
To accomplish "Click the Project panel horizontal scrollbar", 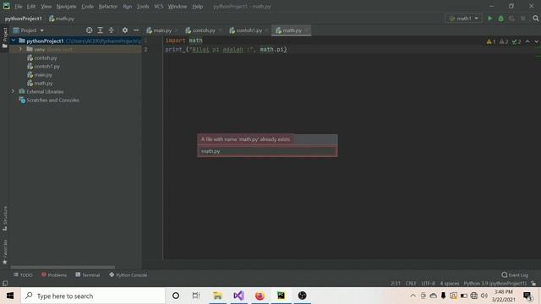I will click(x=63, y=267).
